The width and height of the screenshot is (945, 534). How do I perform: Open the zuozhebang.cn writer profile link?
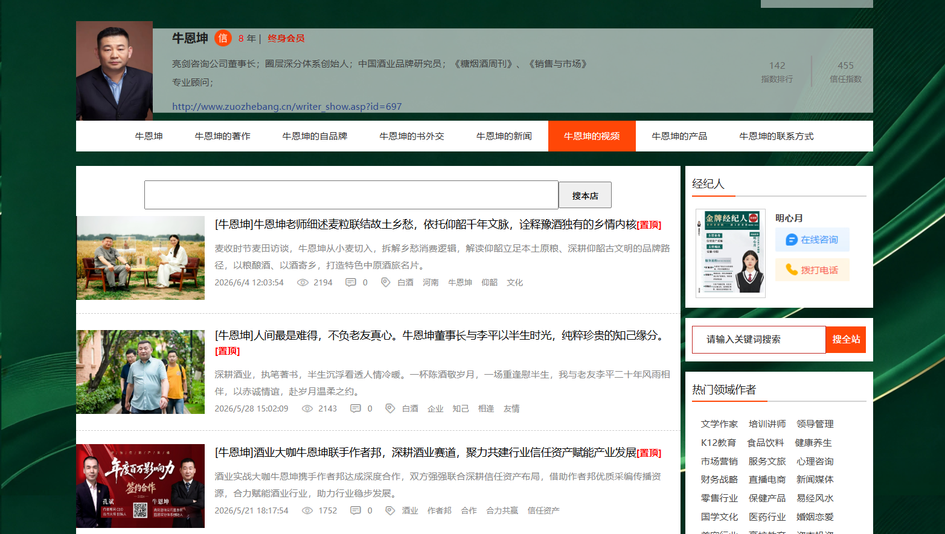coord(287,106)
